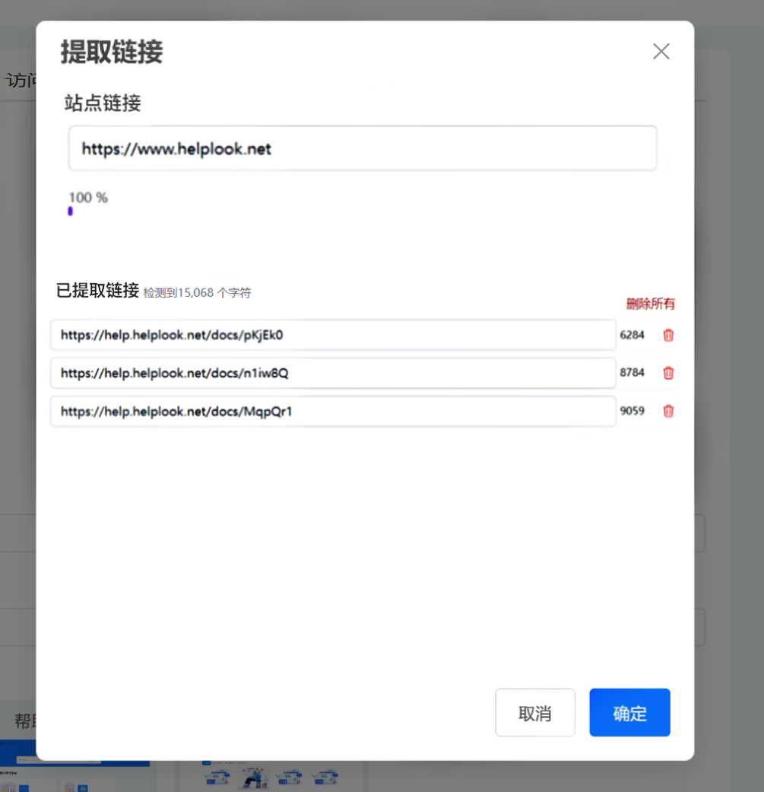Delete the pKjEk0 link with trash icon
The height and width of the screenshot is (792, 764).
pos(668,335)
